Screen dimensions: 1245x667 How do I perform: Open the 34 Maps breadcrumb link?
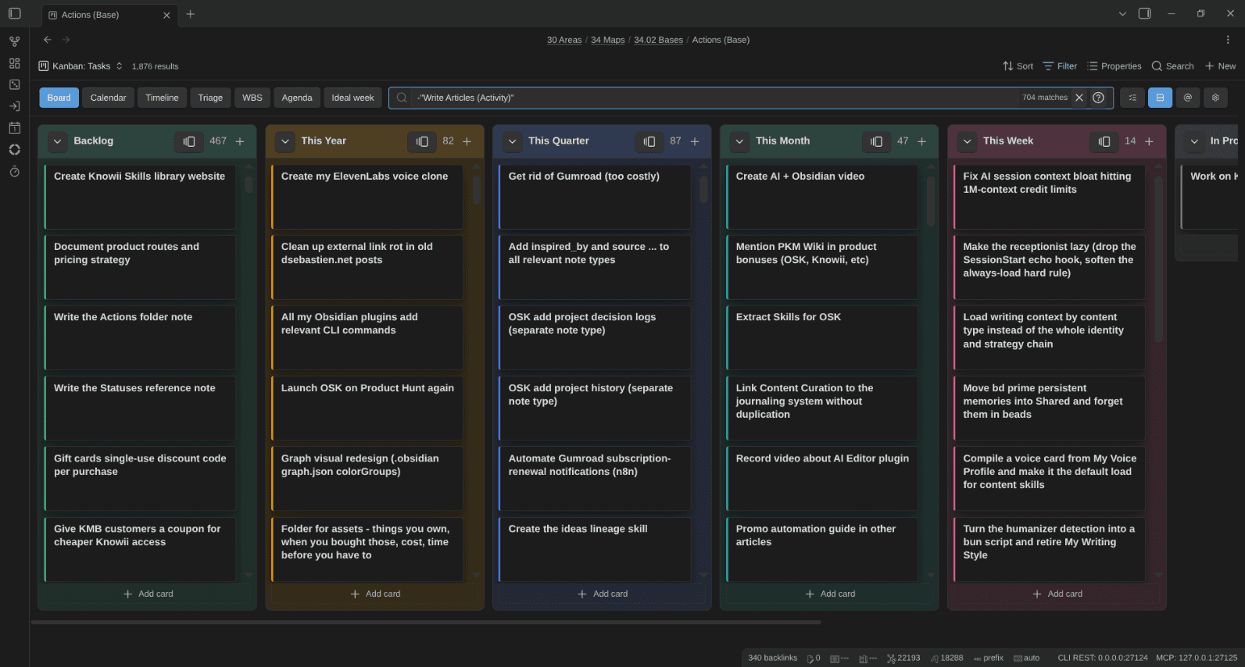tap(607, 40)
